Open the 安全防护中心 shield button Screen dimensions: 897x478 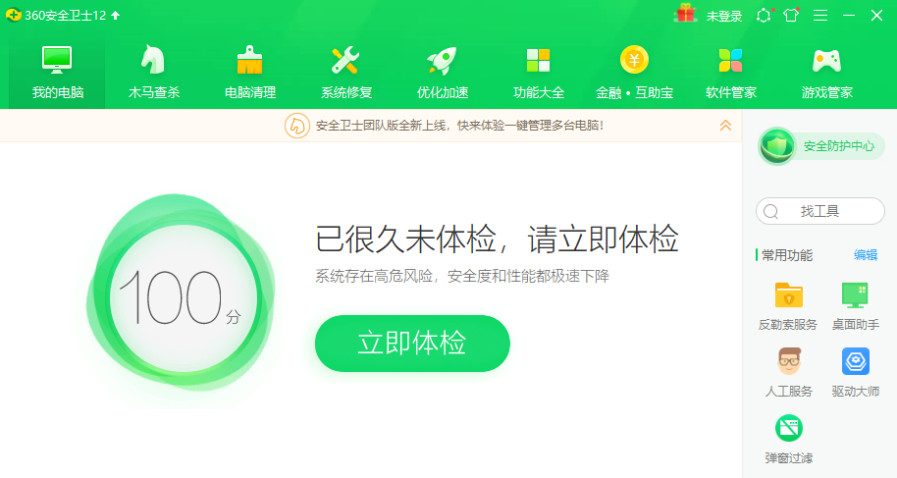pos(820,146)
